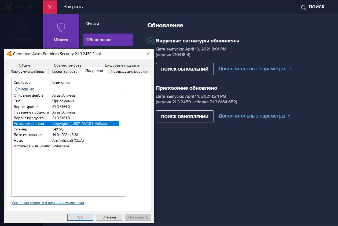Switch to the Общие tab

point(24,65)
